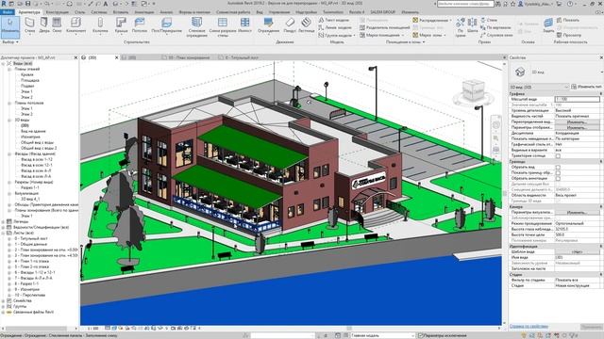Click the Save icon in quick access toolbar
This screenshot has height=339, width=604.
pos(27,4)
